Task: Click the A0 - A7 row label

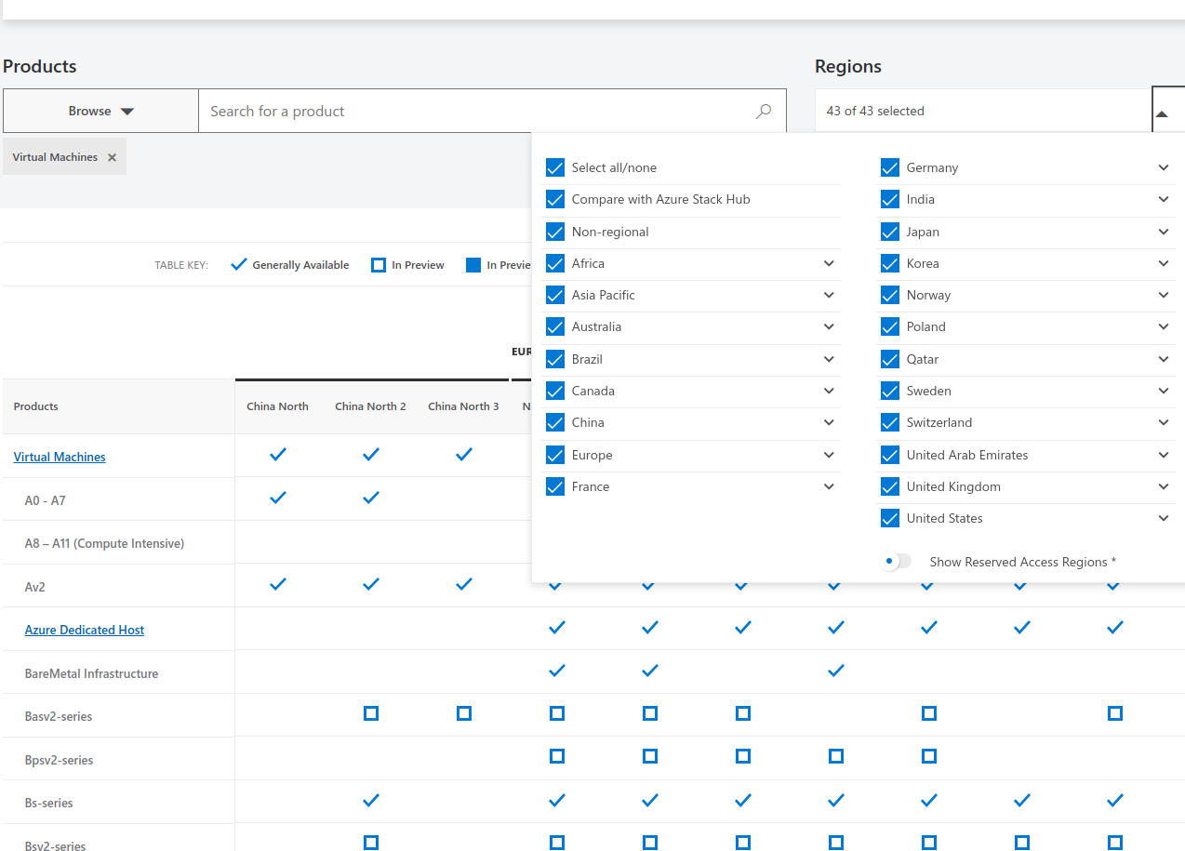Action: pos(46,500)
